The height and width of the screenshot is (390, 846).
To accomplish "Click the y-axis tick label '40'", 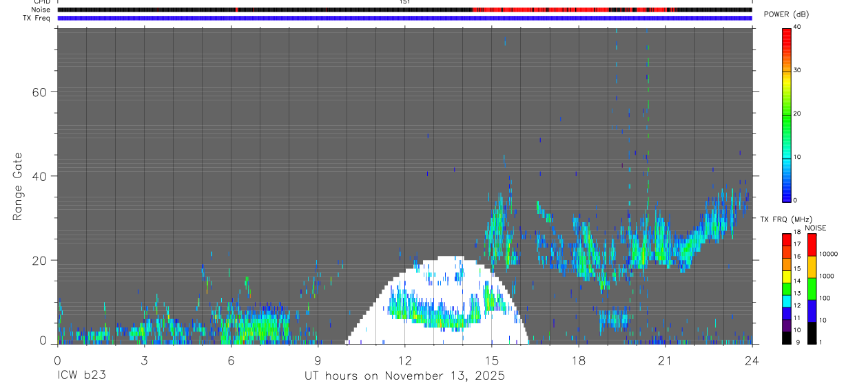I will (41, 176).
